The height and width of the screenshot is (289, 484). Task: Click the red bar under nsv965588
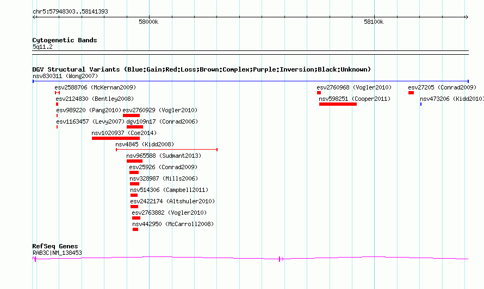pyautogui.click(x=134, y=161)
